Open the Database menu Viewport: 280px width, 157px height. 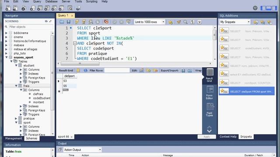coord(51,1)
